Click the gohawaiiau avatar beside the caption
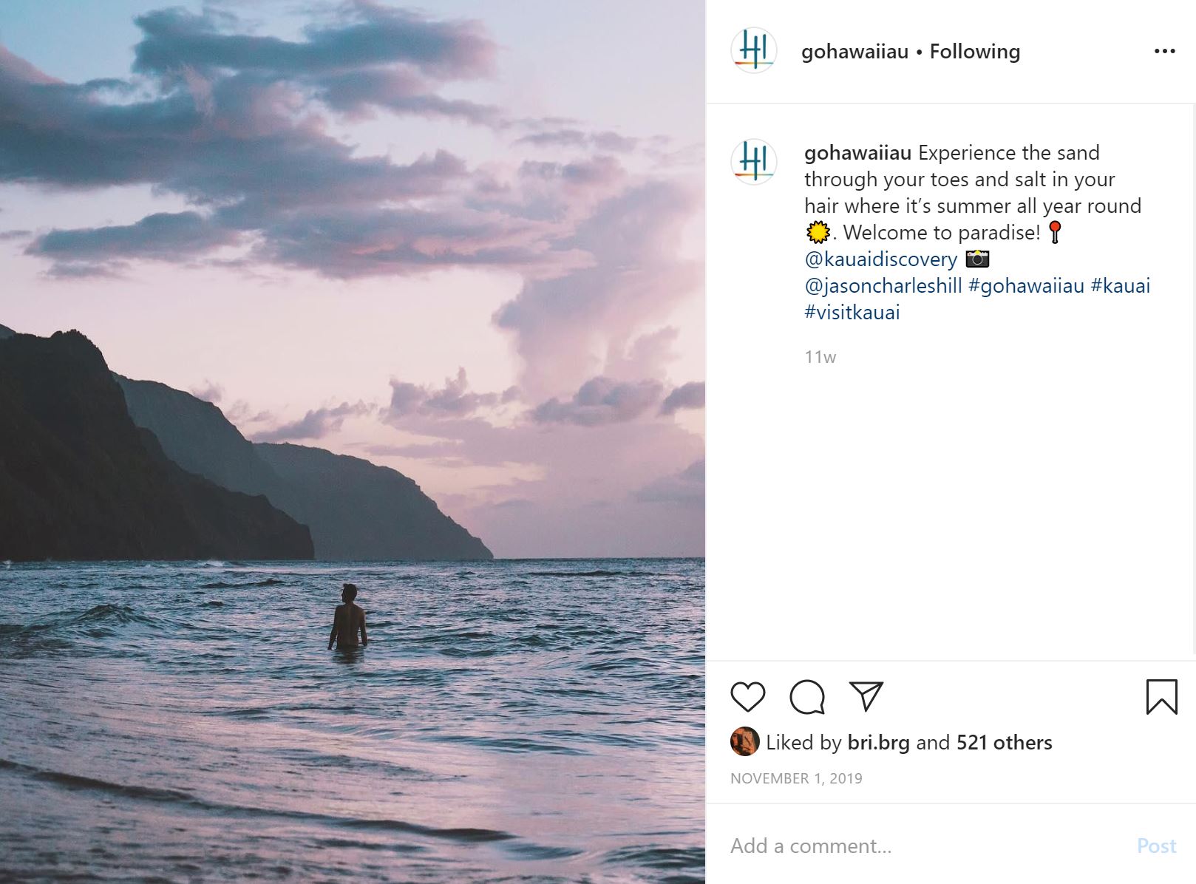 [x=753, y=162]
